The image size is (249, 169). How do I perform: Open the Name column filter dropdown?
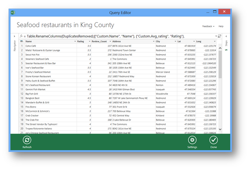coord(75,42)
